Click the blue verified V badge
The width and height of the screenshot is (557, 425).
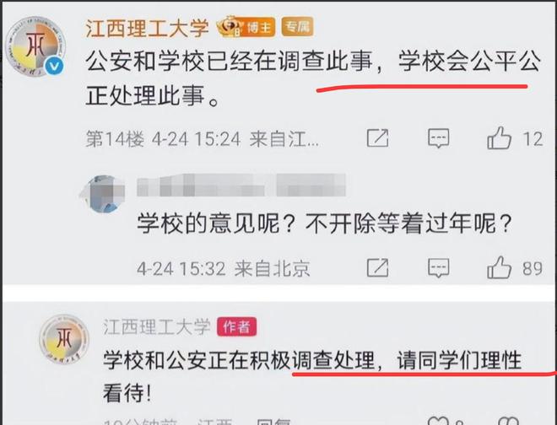coord(54,67)
